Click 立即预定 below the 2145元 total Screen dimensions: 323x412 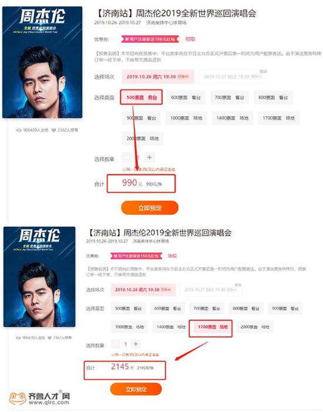click(x=136, y=389)
